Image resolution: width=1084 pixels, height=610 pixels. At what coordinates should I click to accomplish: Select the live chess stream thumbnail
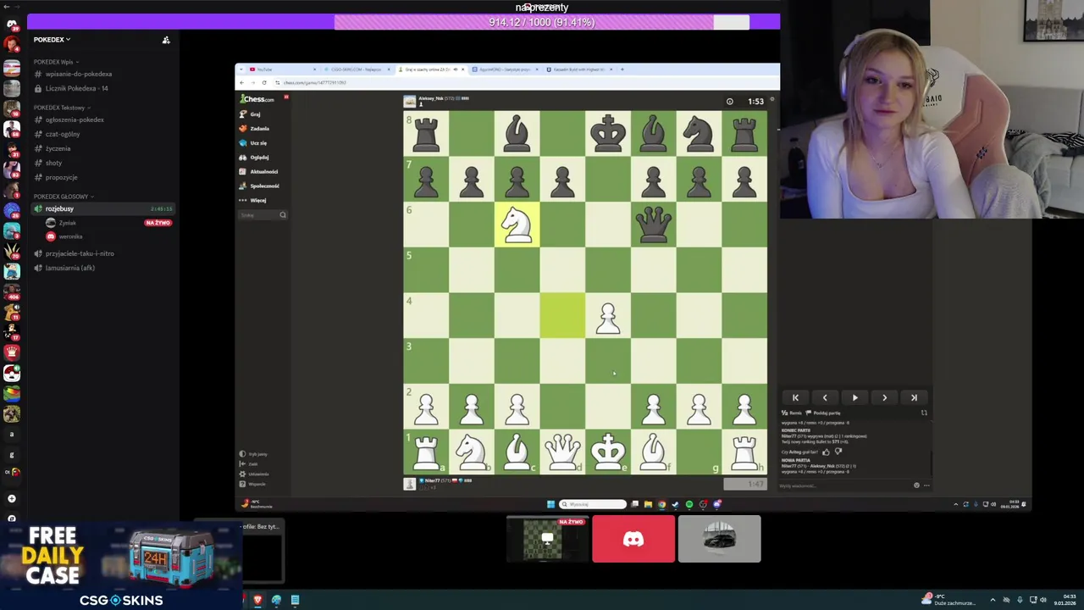[547, 539]
